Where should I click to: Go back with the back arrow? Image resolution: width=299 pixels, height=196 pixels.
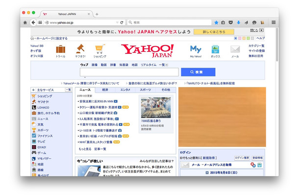click(x=33, y=23)
